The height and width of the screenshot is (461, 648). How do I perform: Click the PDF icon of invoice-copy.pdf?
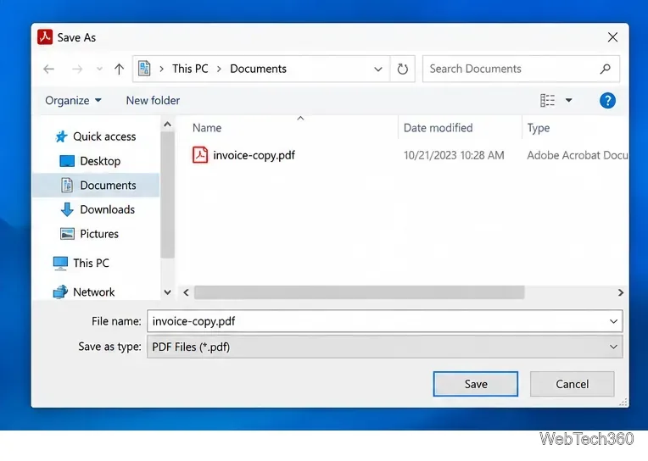pos(200,155)
